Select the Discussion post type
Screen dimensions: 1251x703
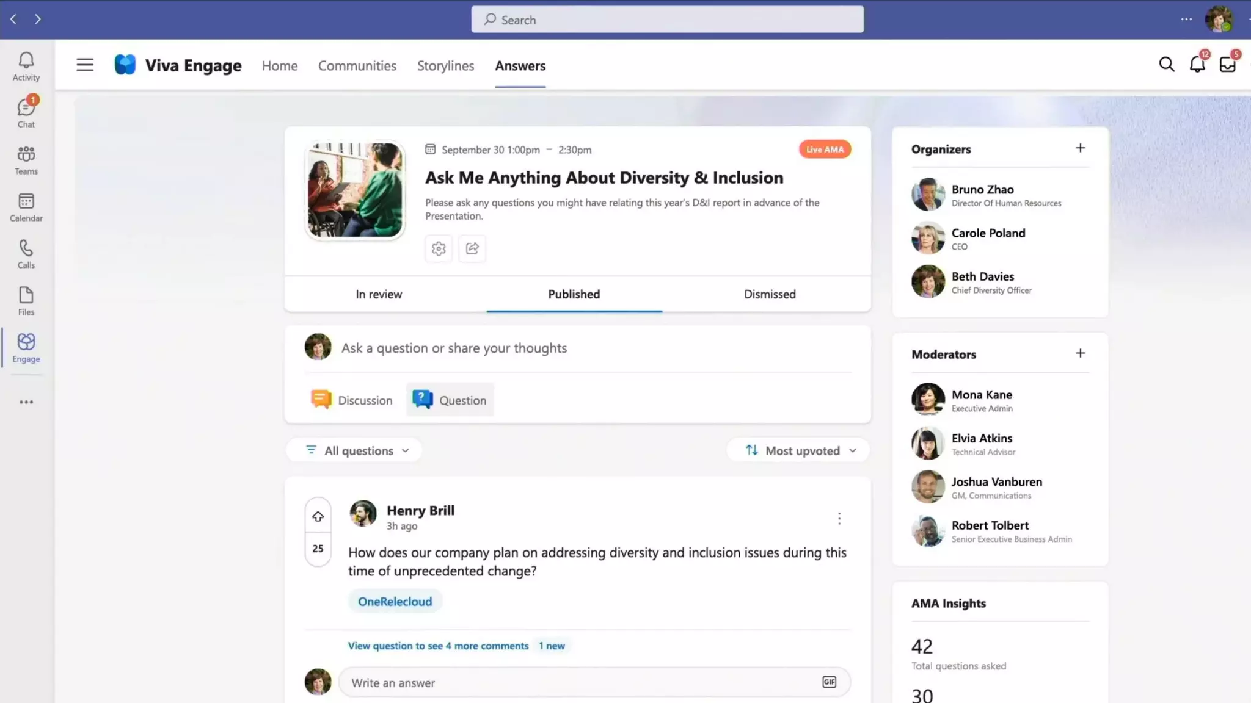[352, 400]
